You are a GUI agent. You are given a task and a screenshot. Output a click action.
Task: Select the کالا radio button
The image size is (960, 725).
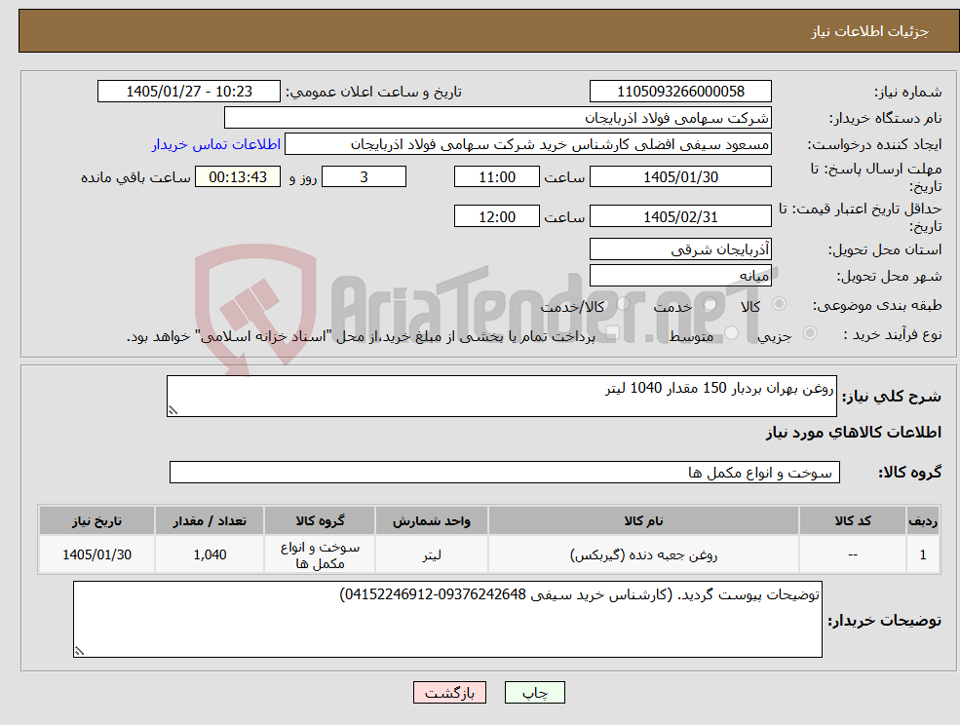pyautogui.click(x=780, y=304)
